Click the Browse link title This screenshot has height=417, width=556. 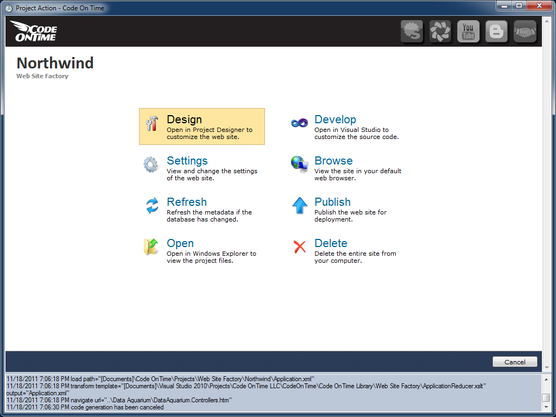pyautogui.click(x=333, y=161)
